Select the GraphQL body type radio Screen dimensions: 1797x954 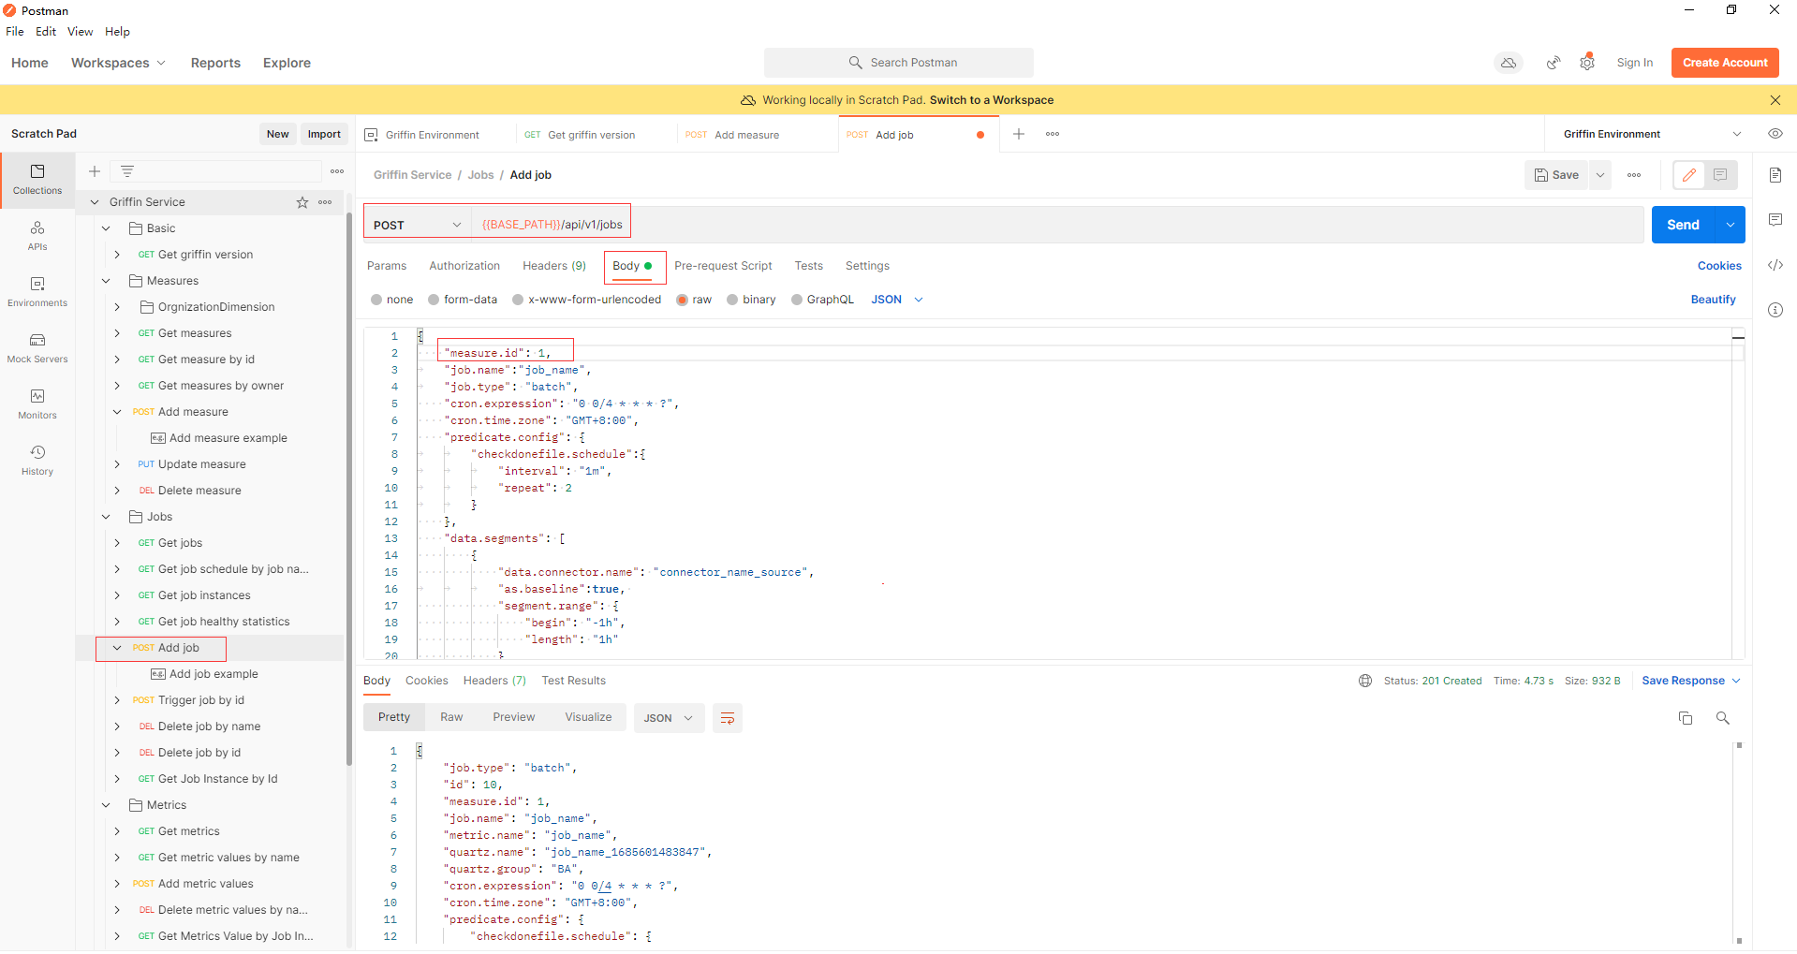coord(797,300)
